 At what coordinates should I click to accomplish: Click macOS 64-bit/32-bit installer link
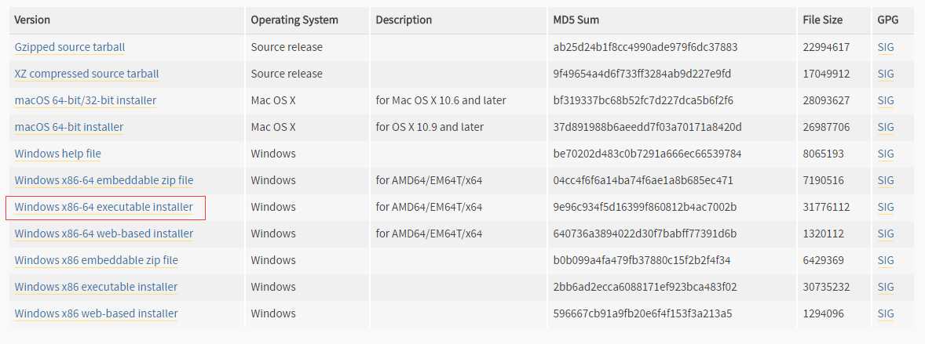[86, 100]
